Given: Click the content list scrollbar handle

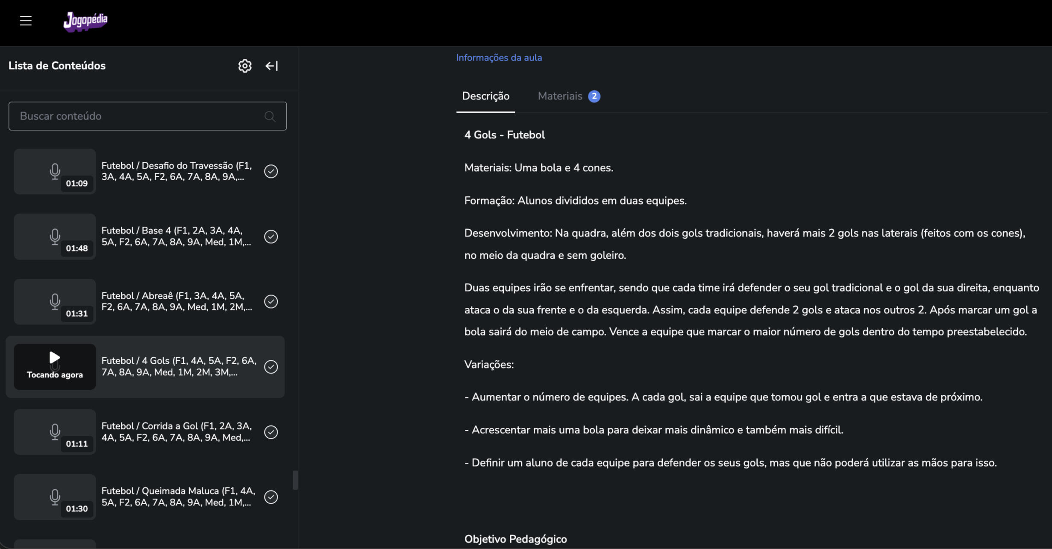Looking at the screenshot, I should (295, 480).
